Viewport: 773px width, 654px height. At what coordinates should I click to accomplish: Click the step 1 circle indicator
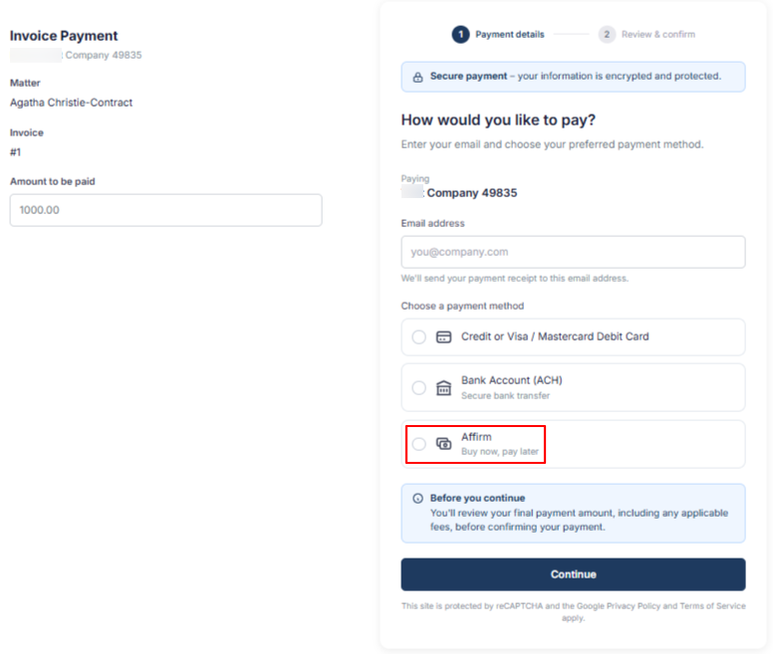click(460, 35)
